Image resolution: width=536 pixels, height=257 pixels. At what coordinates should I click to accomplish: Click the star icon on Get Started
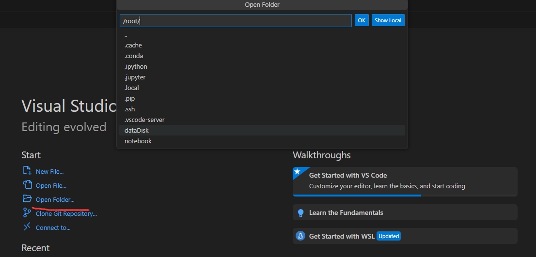point(297,172)
